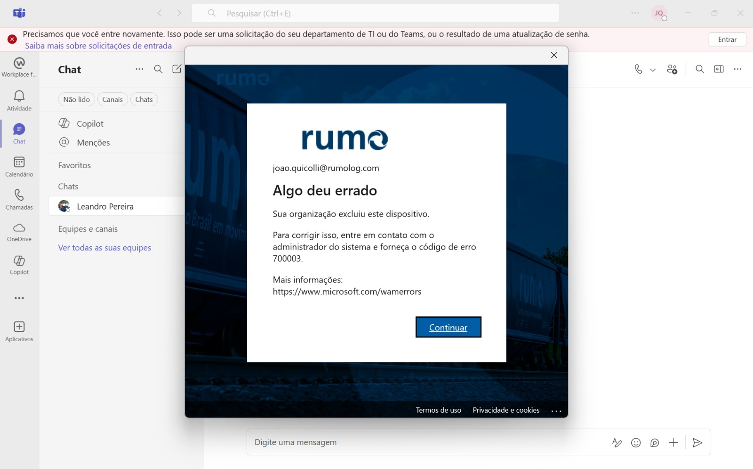The image size is (753, 469).
Task: Start an audio call phone icon
Action: [x=638, y=69]
